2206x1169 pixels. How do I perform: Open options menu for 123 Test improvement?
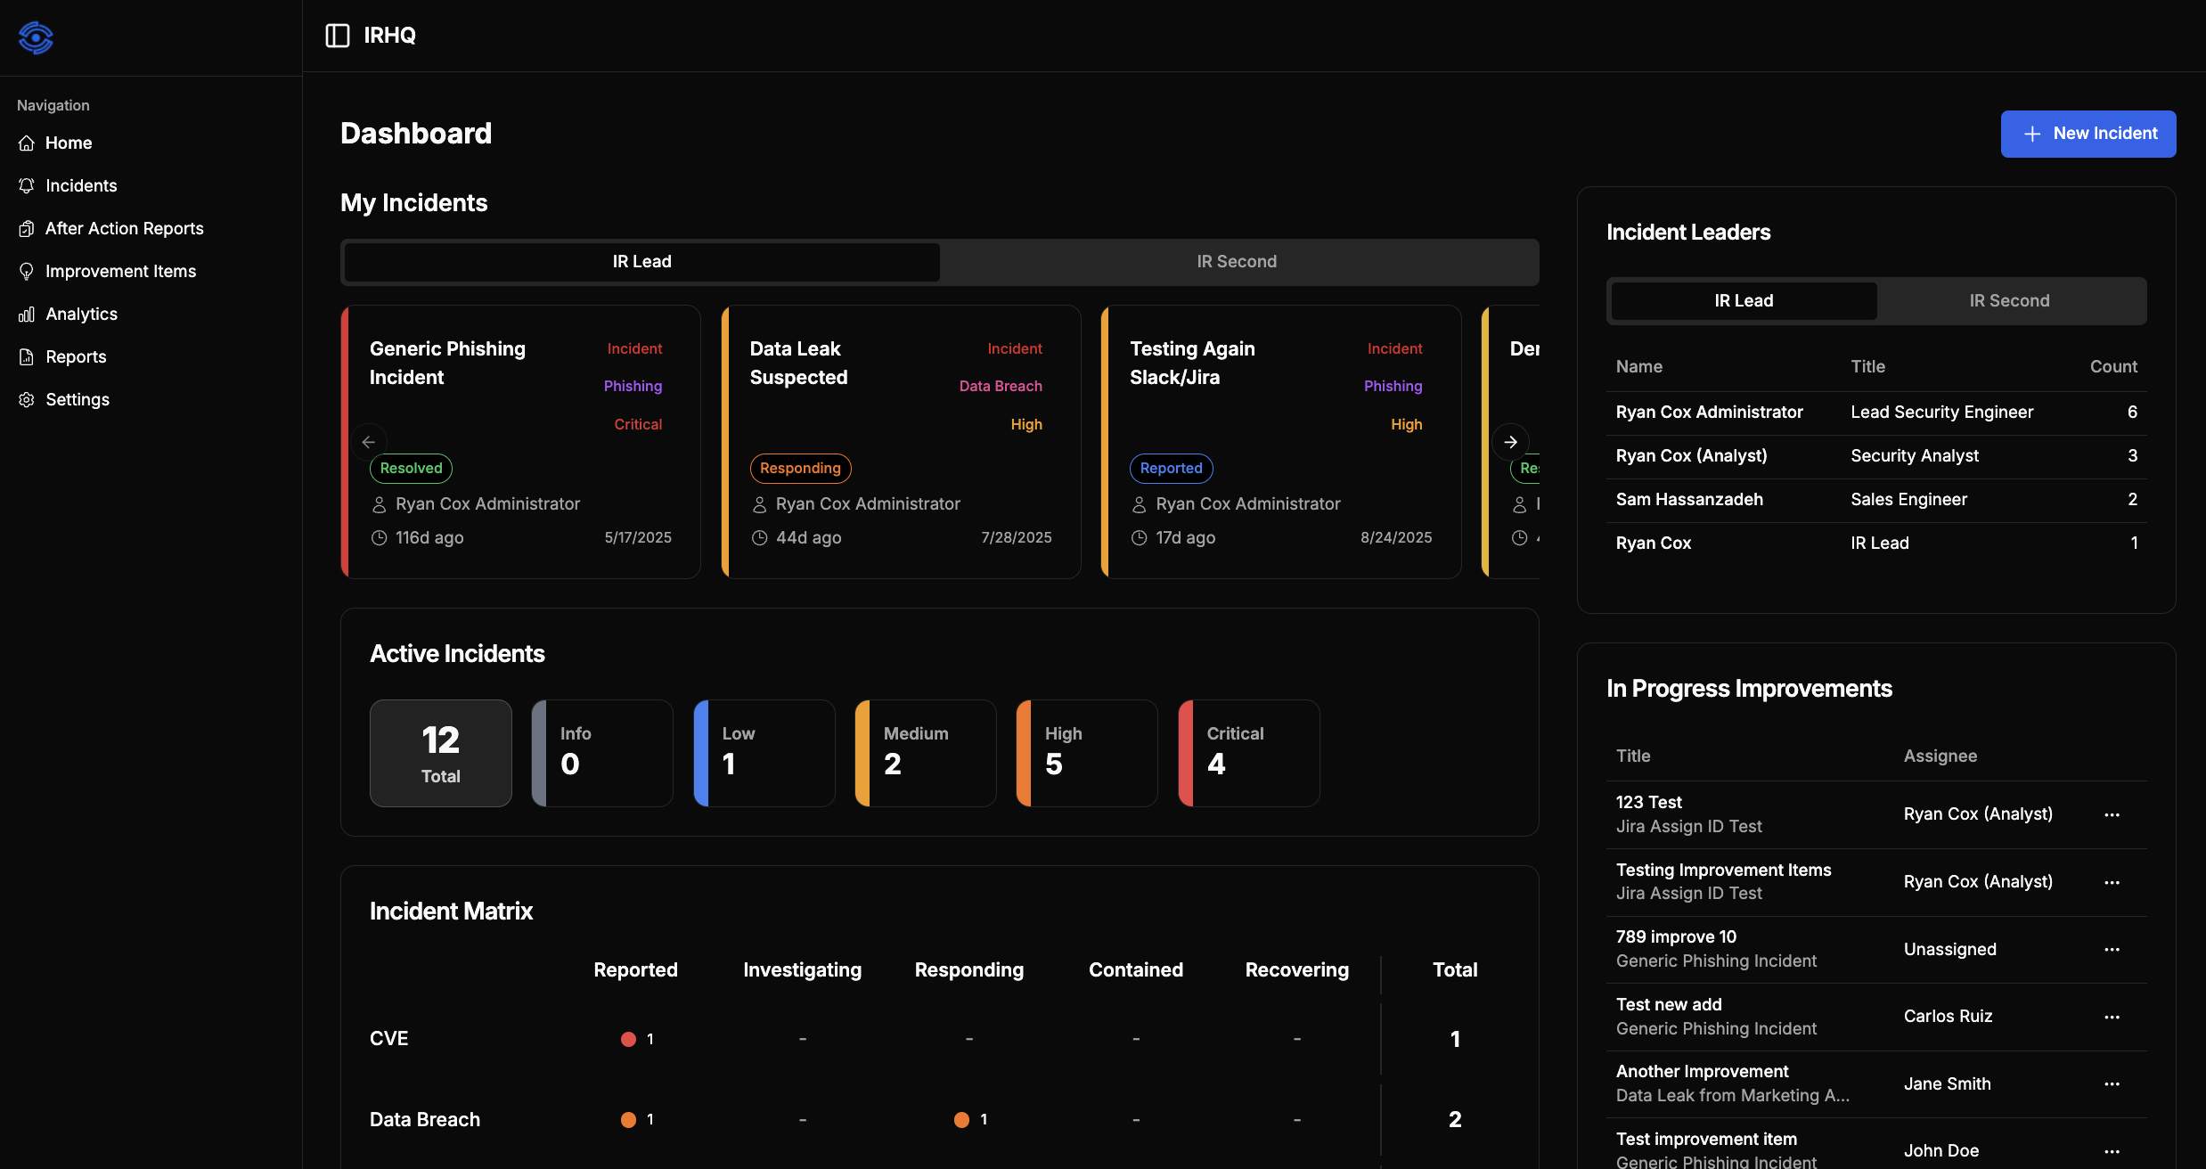(2113, 813)
